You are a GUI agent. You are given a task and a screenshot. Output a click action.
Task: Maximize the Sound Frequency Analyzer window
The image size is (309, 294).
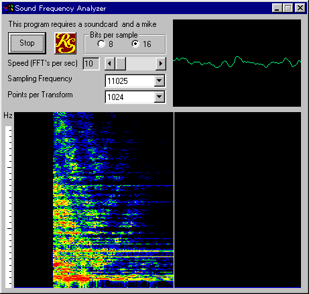pyautogui.click(x=288, y=8)
